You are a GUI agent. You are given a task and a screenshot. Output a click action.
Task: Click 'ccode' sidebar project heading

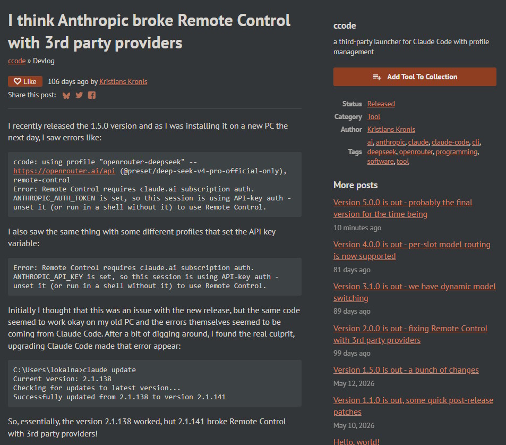tap(345, 26)
